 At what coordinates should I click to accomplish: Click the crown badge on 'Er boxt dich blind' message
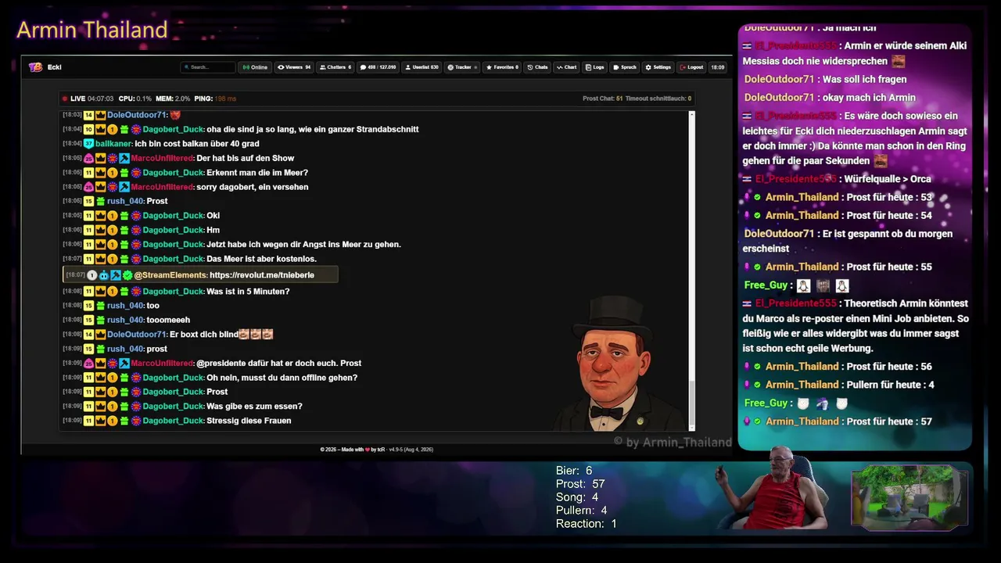click(x=100, y=335)
